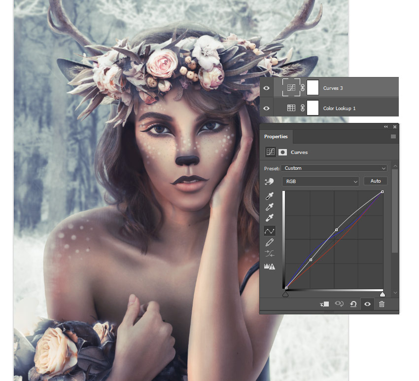Reset to adjustment defaults

[353, 304]
